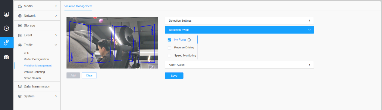Click the Network globe icon
Viewport: 382px width, 110px height.
[x=20, y=16]
